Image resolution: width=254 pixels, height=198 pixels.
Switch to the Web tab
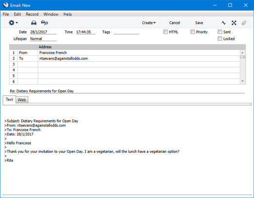click(x=22, y=100)
